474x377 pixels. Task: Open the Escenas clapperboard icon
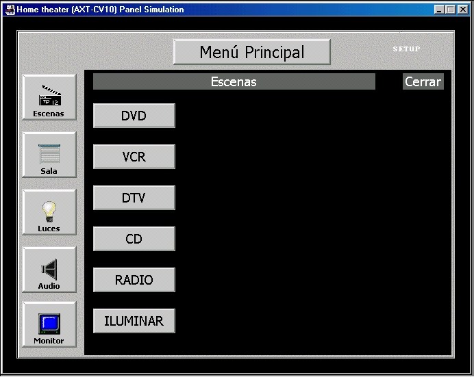point(49,100)
